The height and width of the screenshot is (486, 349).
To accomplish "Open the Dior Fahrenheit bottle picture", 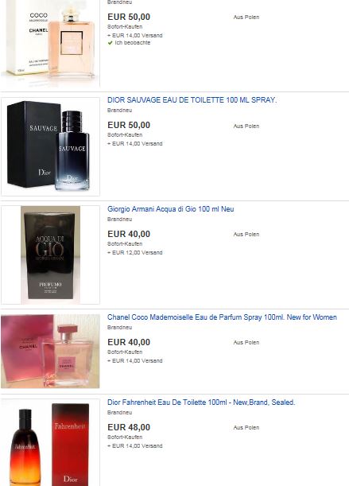I will point(50,442).
